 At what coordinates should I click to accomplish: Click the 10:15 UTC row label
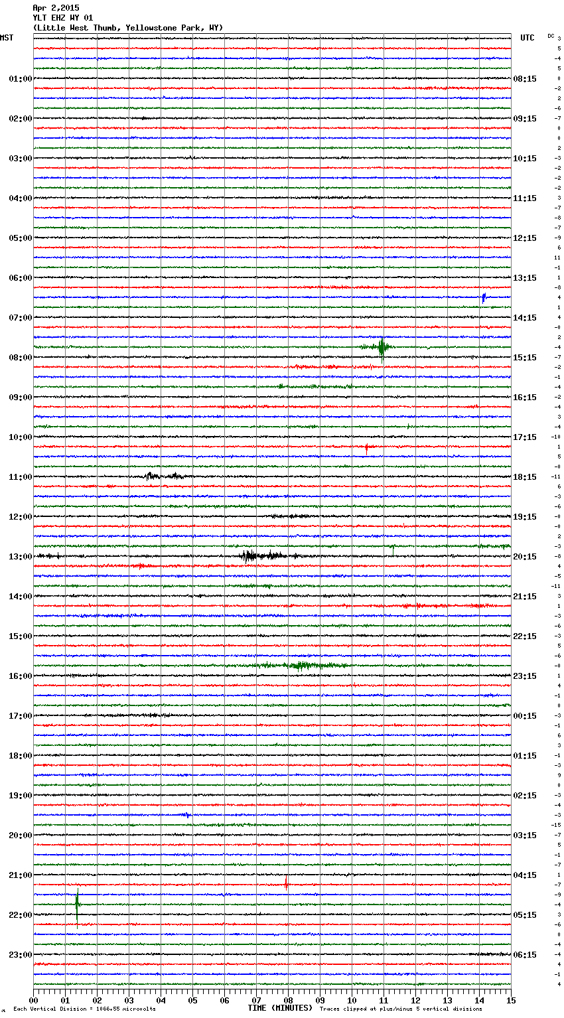[x=525, y=159]
